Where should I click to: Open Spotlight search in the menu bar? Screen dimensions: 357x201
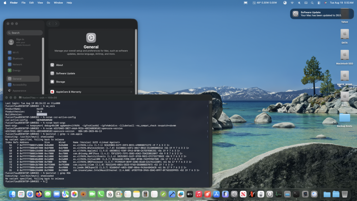click(312, 3)
